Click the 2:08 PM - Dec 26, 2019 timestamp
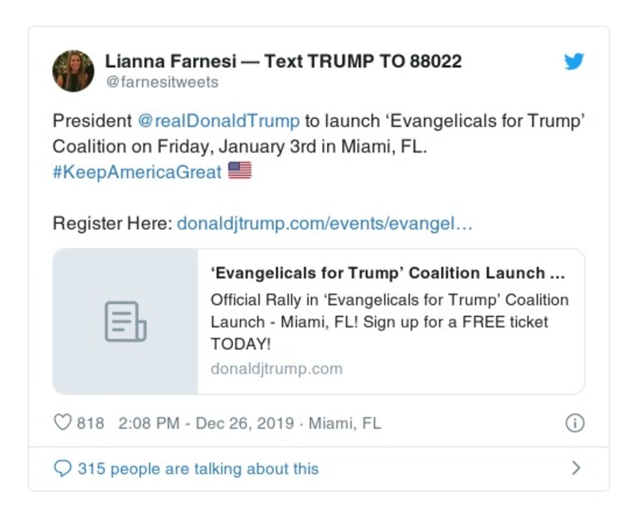638x522 pixels. point(206,423)
